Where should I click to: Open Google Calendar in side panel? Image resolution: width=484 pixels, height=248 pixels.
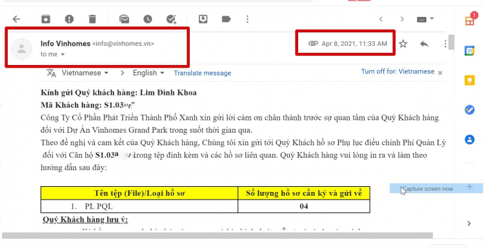[x=470, y=50]
